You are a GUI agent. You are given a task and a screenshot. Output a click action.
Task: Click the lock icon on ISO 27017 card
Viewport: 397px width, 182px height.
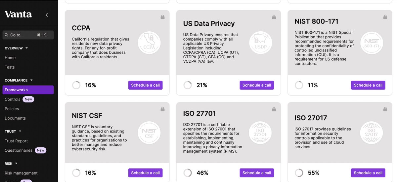tap(385, 109)
